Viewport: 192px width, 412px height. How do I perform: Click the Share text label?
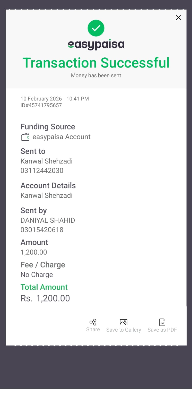[x=93, y=329]
